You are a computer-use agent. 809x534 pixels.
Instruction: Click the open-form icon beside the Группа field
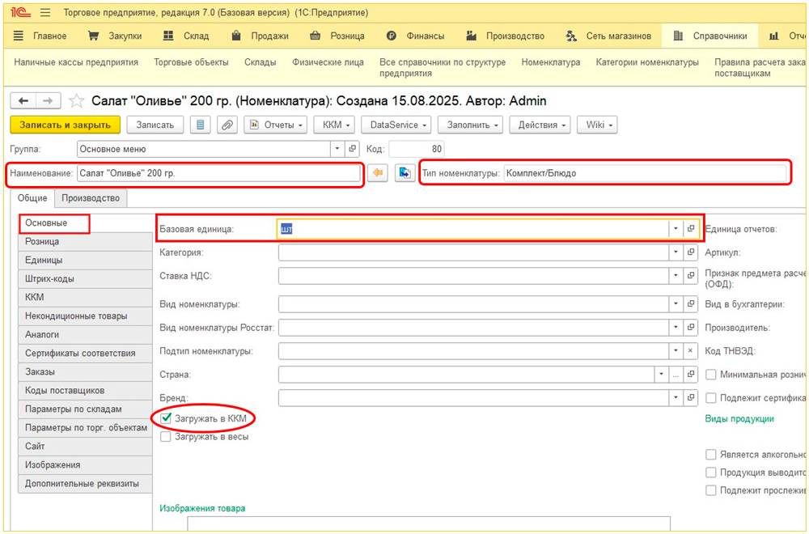pyautogui.click(x=352, y=149)
